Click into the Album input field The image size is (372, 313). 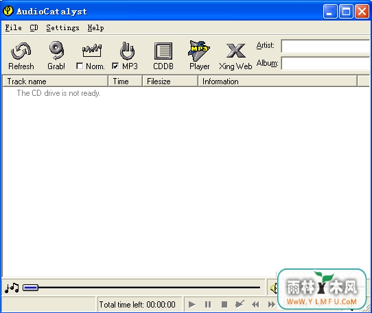click(x=326, y=64)
